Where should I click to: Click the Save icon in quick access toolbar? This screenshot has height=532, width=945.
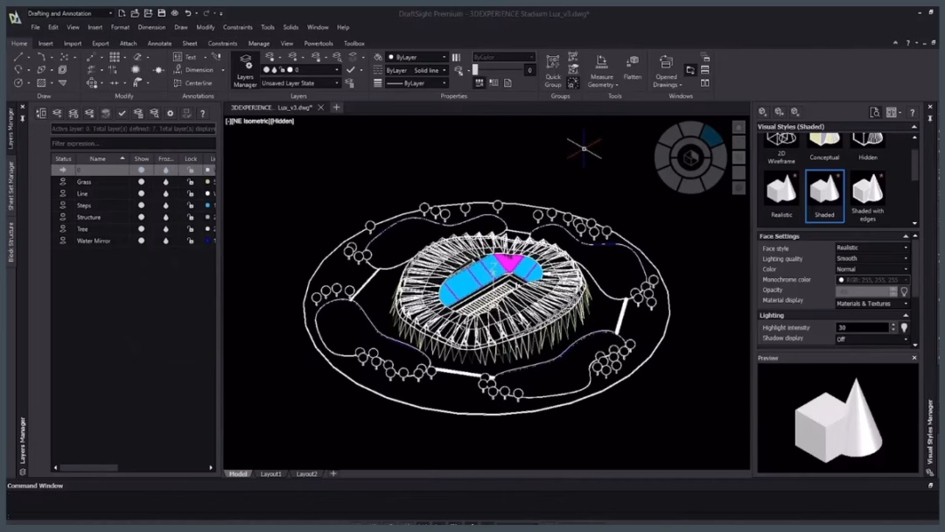[162, 12]
